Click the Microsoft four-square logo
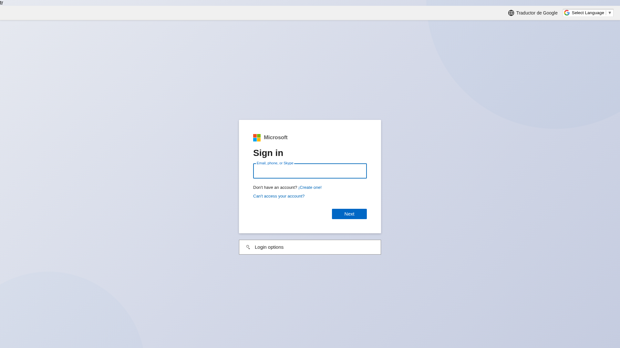Image resolution: width=620 pixels, height=348 pixels. pos(257,138)
